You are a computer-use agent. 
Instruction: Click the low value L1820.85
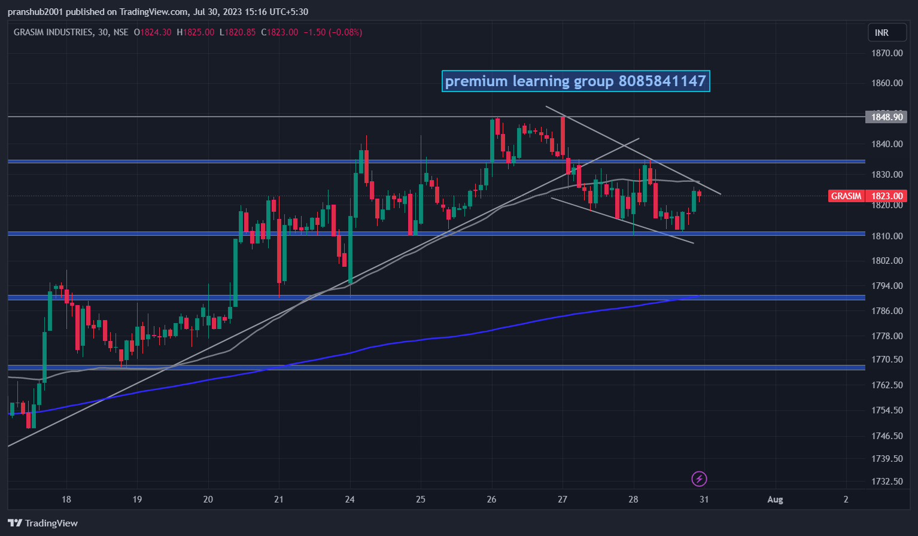click(238, 32)
